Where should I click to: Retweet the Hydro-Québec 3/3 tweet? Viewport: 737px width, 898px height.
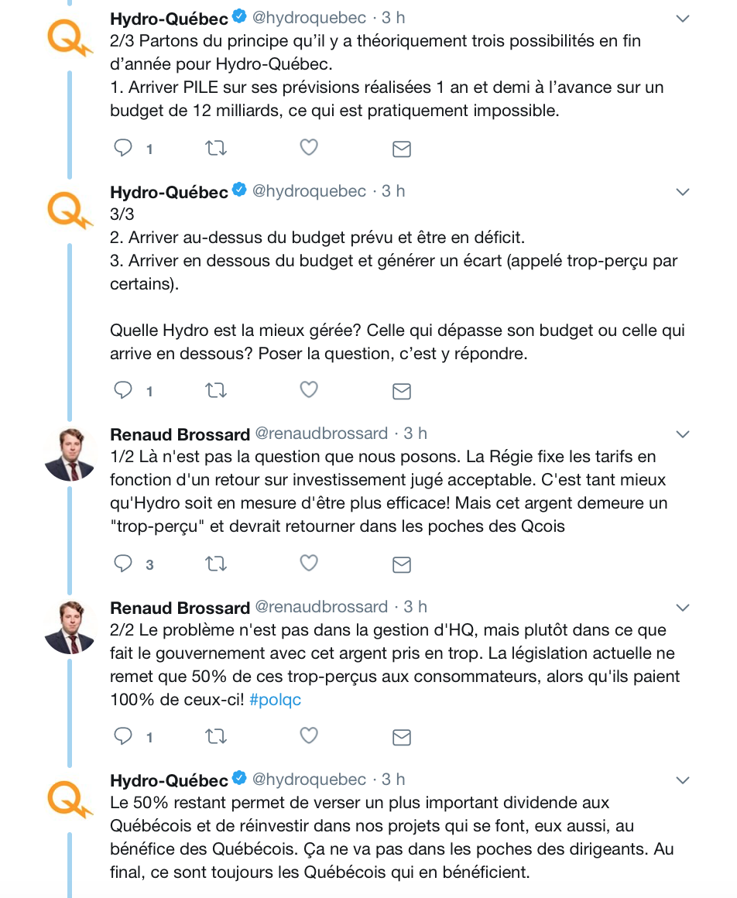click(x=216, y=390)
